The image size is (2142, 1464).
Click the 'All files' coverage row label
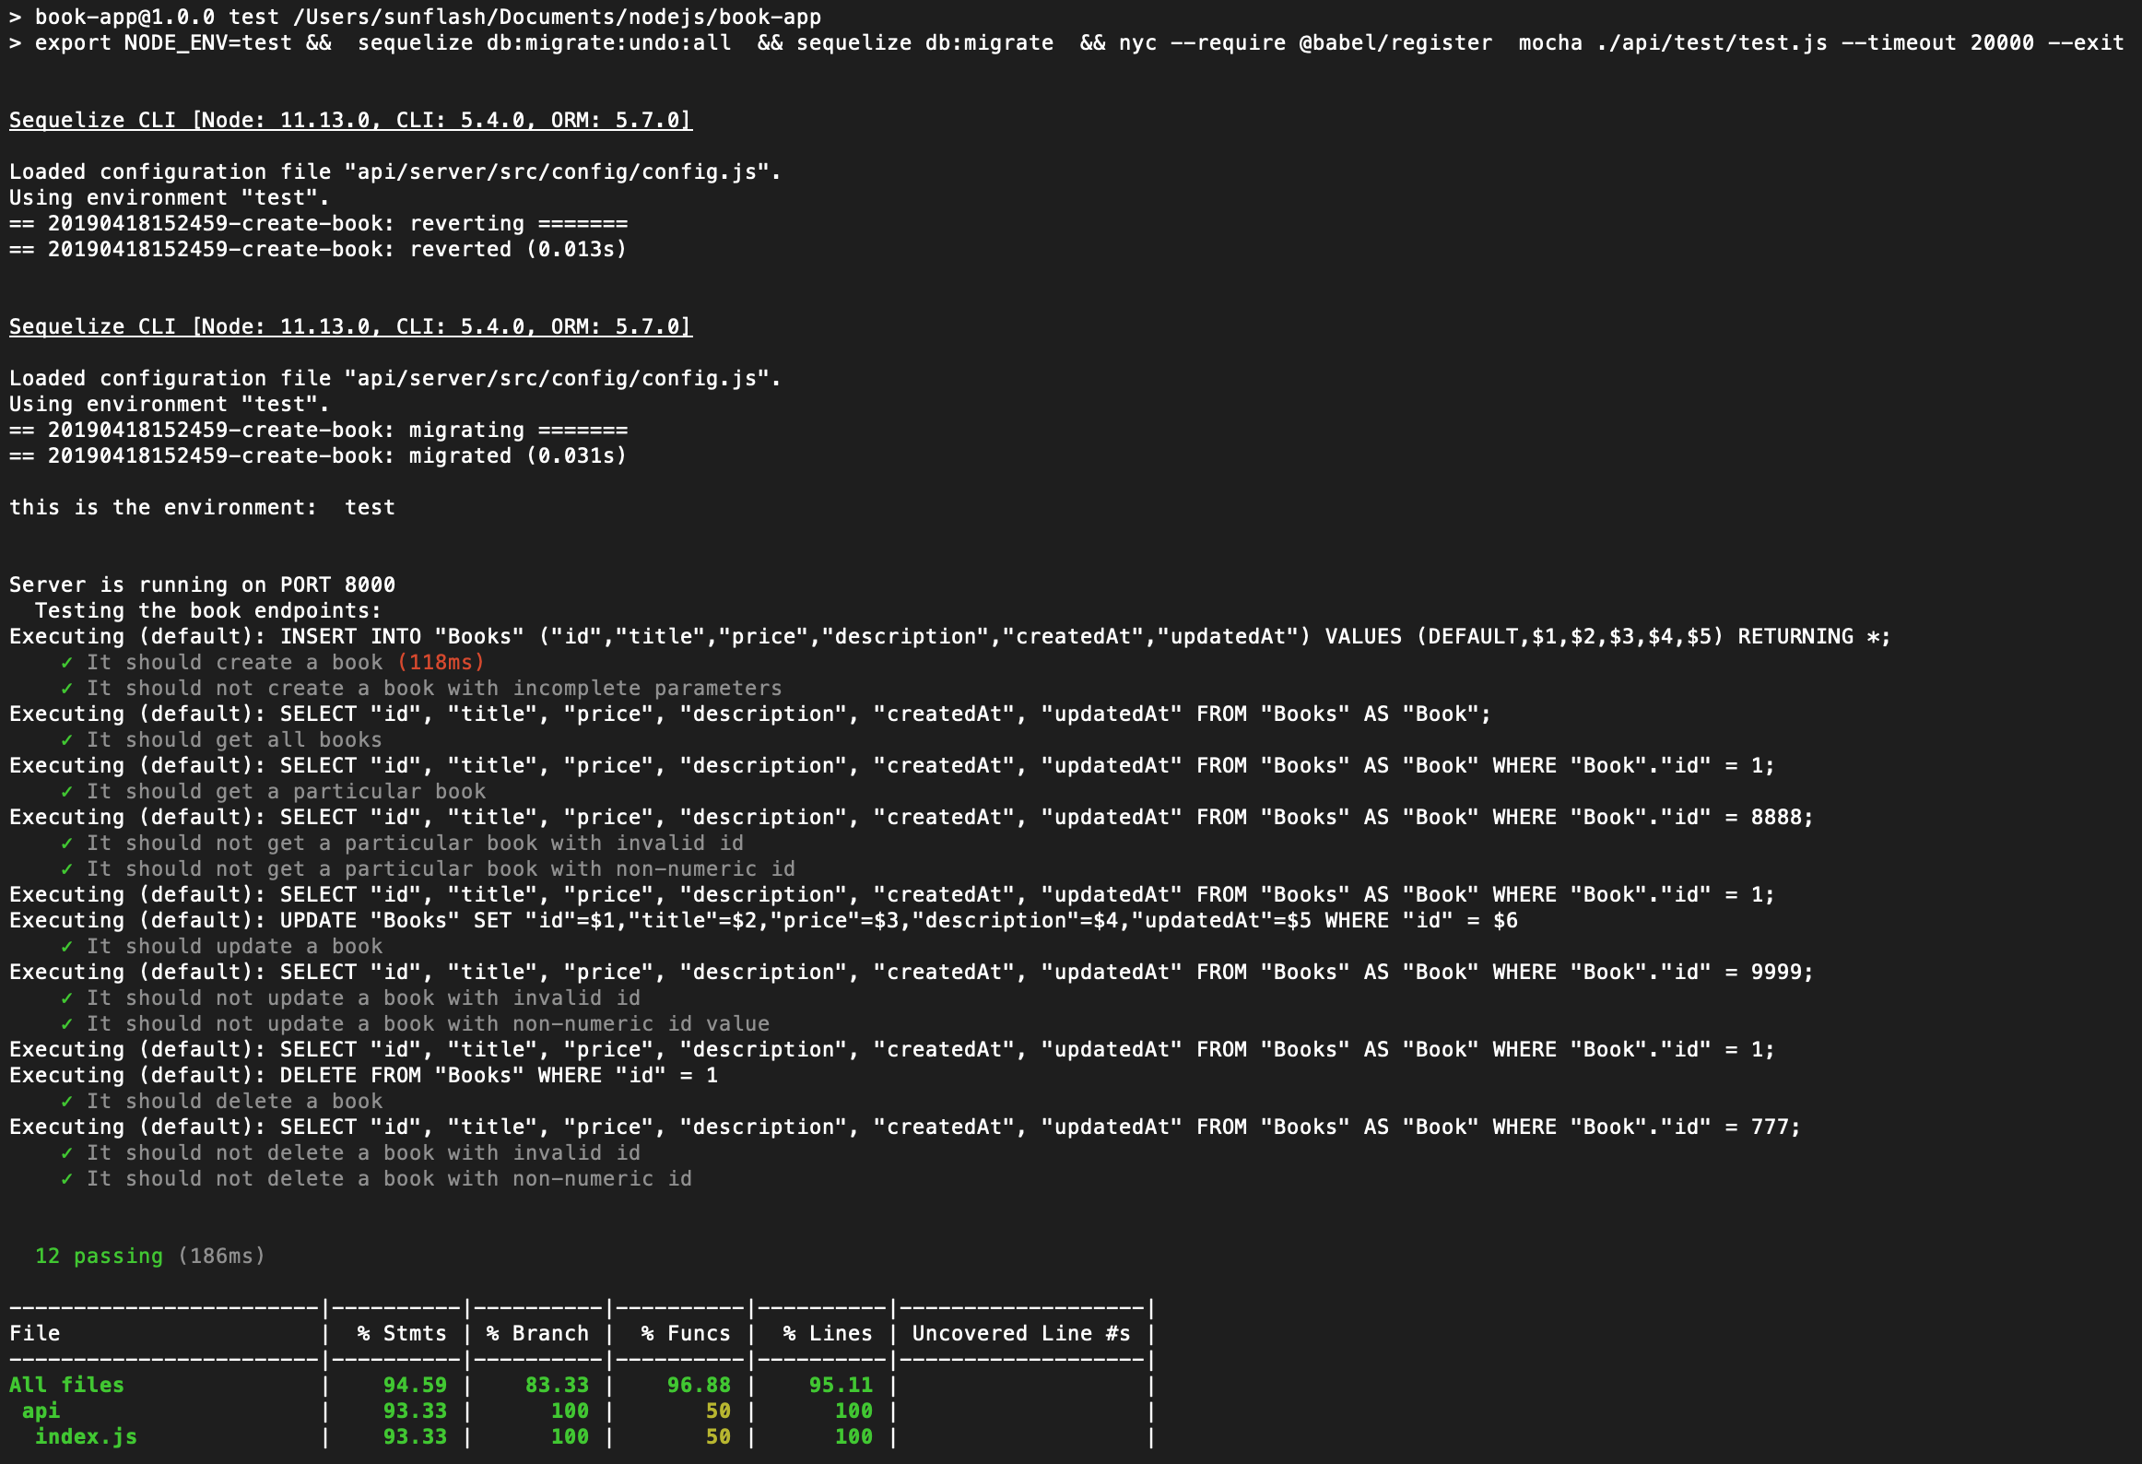coord(66,1386)
